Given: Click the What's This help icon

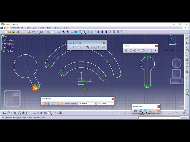Looking at the screenshot, I should click(42, 32).
